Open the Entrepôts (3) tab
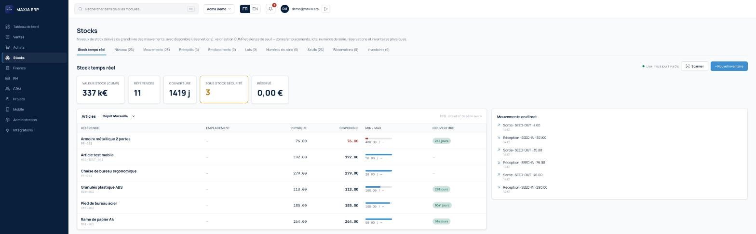The height and width of the screenshot is (234, 756). [189, 50]
